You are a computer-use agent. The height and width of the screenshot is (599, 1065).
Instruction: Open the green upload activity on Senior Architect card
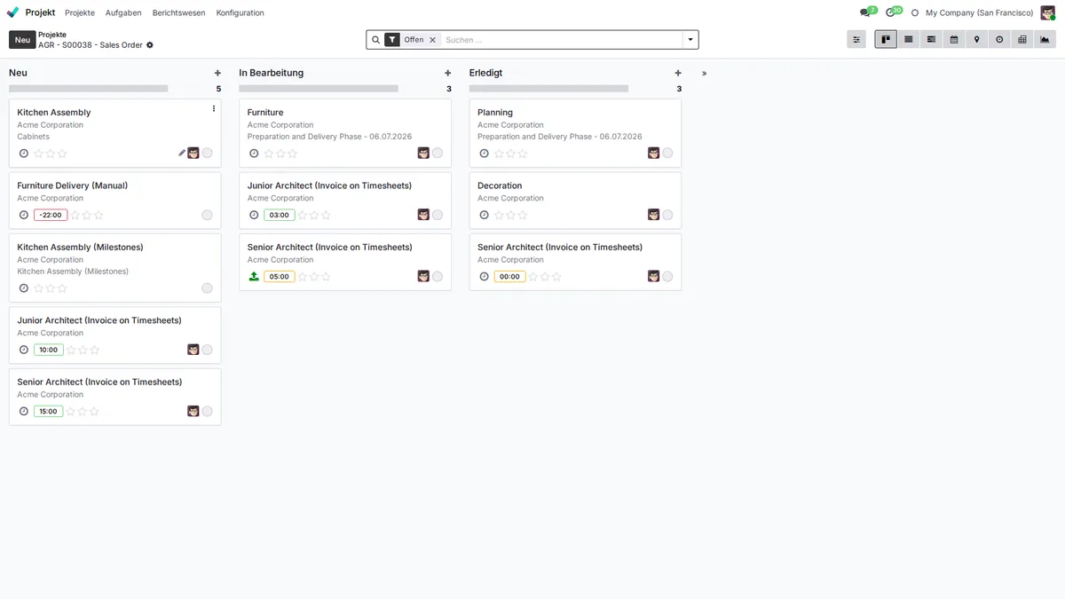pos(254,276)
